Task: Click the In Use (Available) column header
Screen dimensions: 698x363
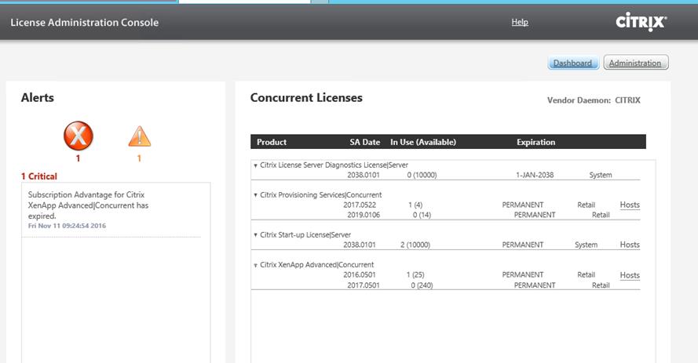Action: coord(423,142)
